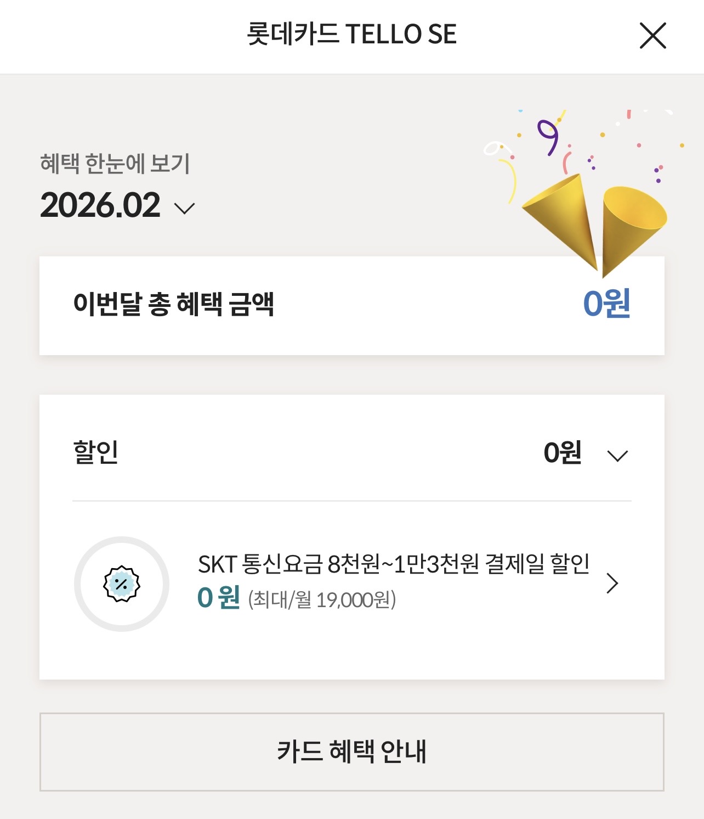704x819 pixels.
Task: Click the 롯데카드 TELLO SE title
Action: (351, 34)
